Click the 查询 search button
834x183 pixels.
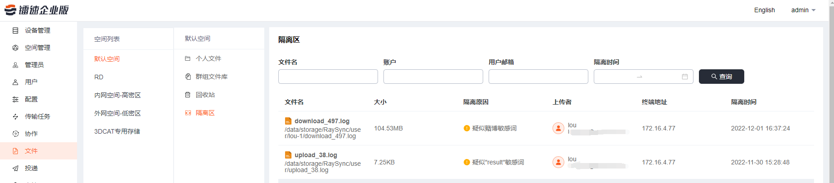pyautogui.click(x=721, y=77)
